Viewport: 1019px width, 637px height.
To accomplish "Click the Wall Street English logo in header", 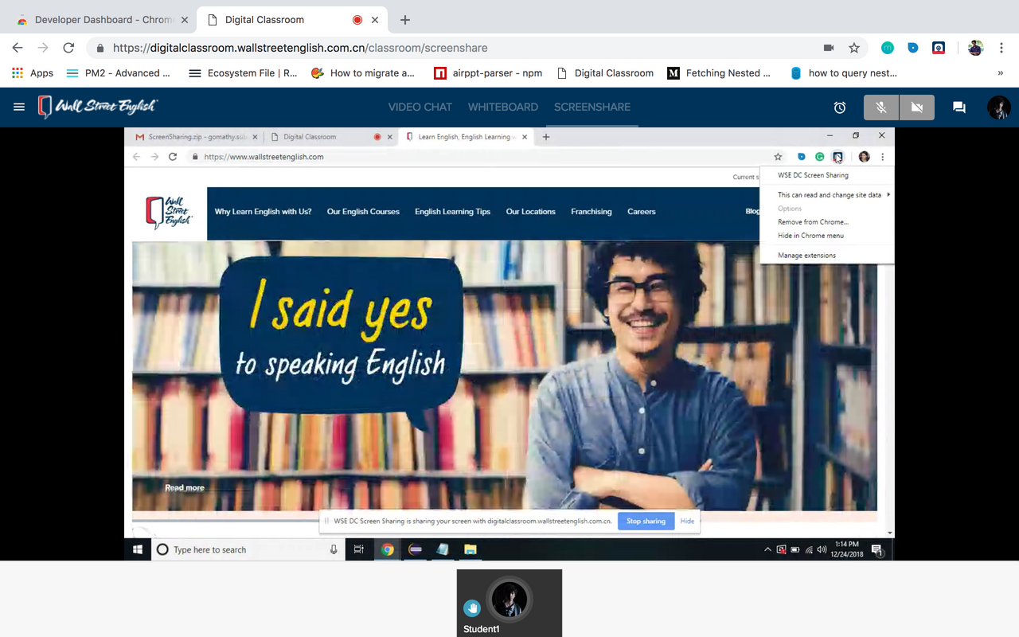I will [x=98, y=107].
